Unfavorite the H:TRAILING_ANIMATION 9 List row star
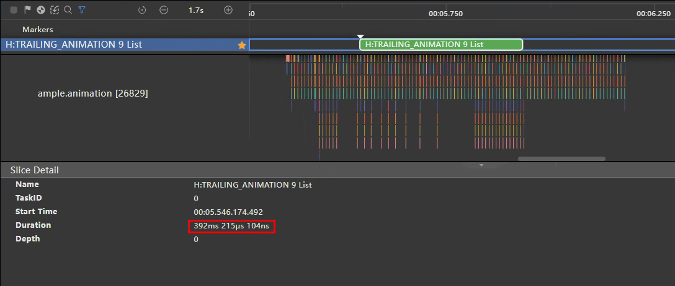 point(242,45)
